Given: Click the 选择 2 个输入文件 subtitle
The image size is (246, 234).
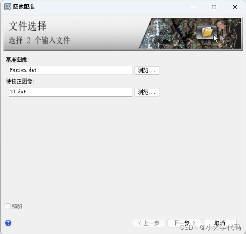Looking at the screenshot, I should [x=39, y=40].
